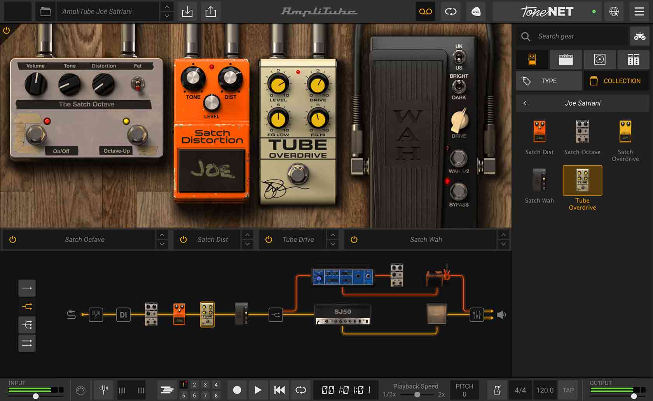Select the mixer block in chain
653x401 pixels.
click(x=477, y=314)
